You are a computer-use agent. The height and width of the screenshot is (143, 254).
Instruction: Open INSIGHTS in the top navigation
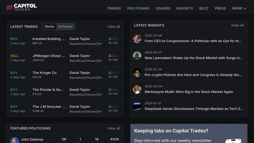184,8
